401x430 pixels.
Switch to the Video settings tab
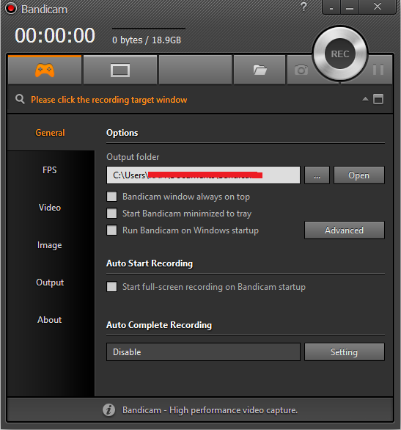pyautogui.click(x=50, y=208)
